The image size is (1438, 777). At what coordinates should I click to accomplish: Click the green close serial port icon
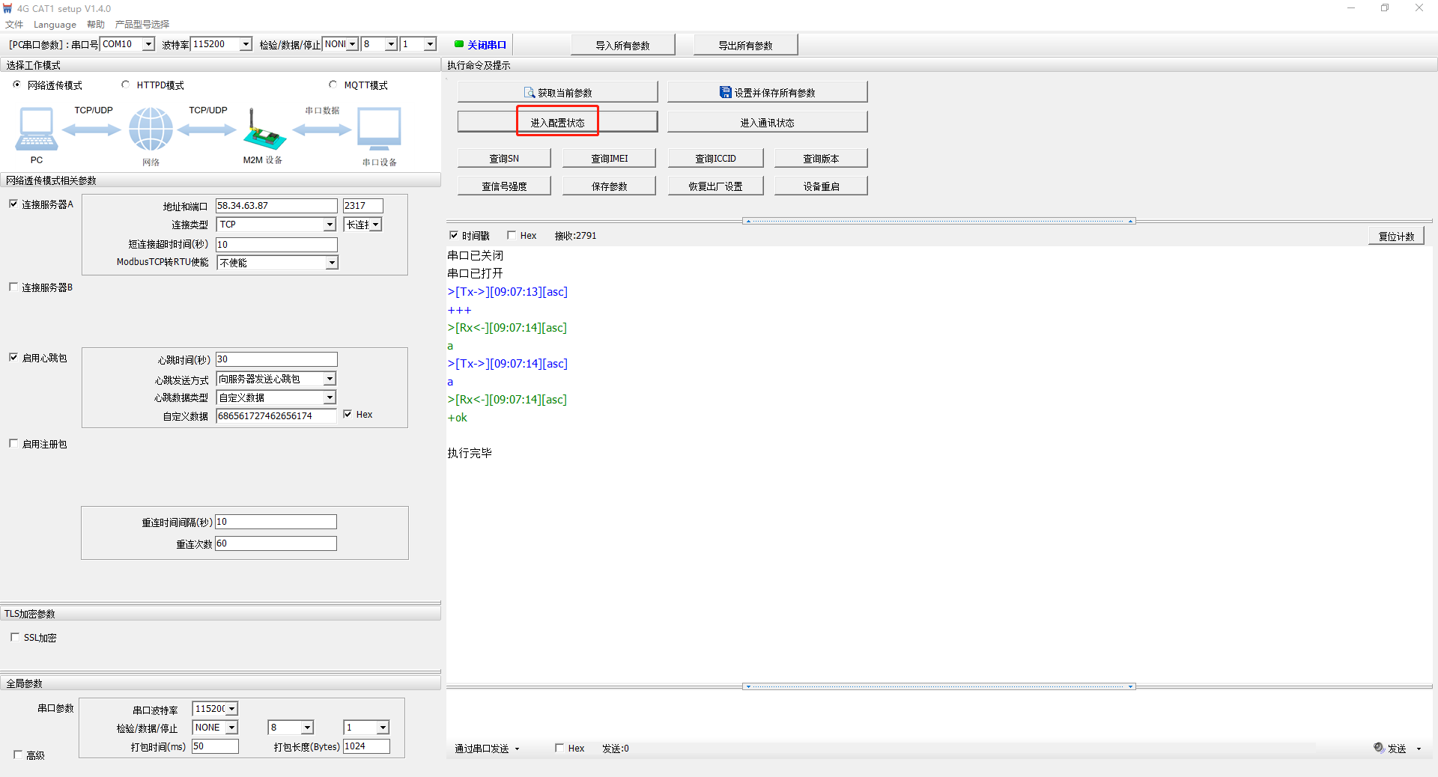(459, 44)
